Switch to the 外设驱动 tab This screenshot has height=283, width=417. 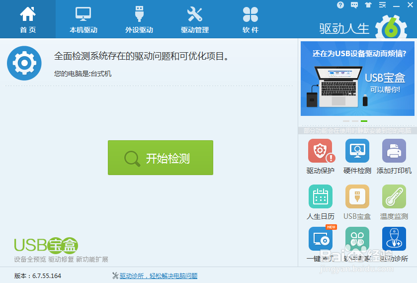tap(139, 19)
